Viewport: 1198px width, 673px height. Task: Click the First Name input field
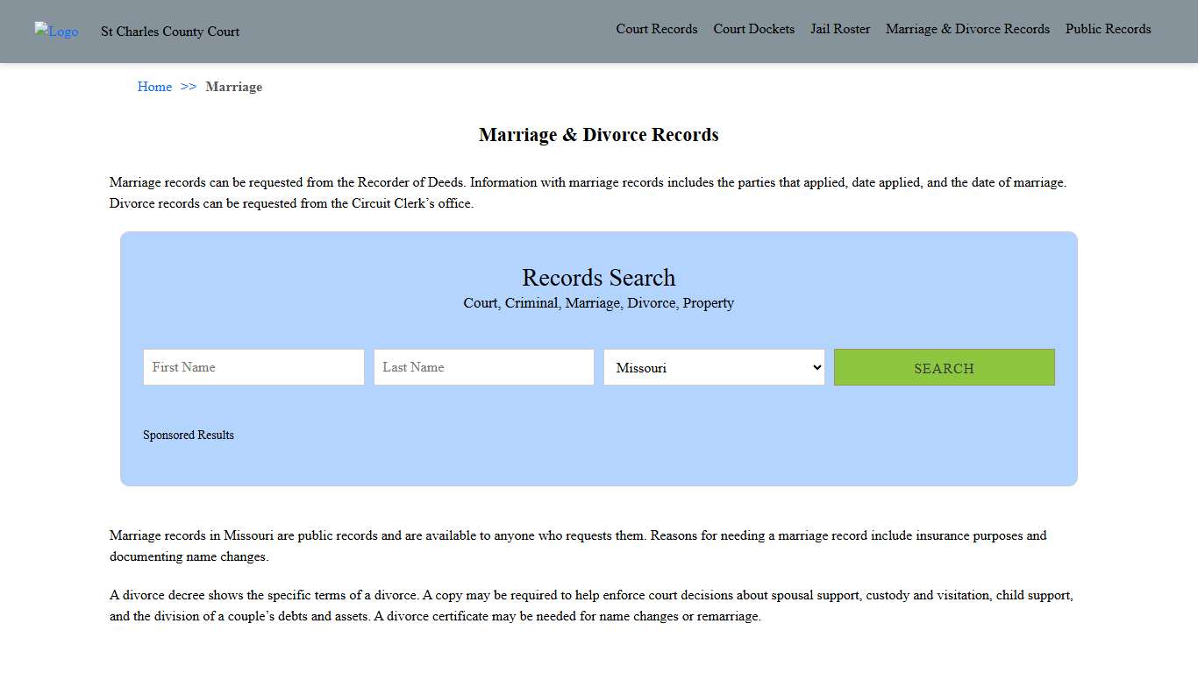coord(253,367)
